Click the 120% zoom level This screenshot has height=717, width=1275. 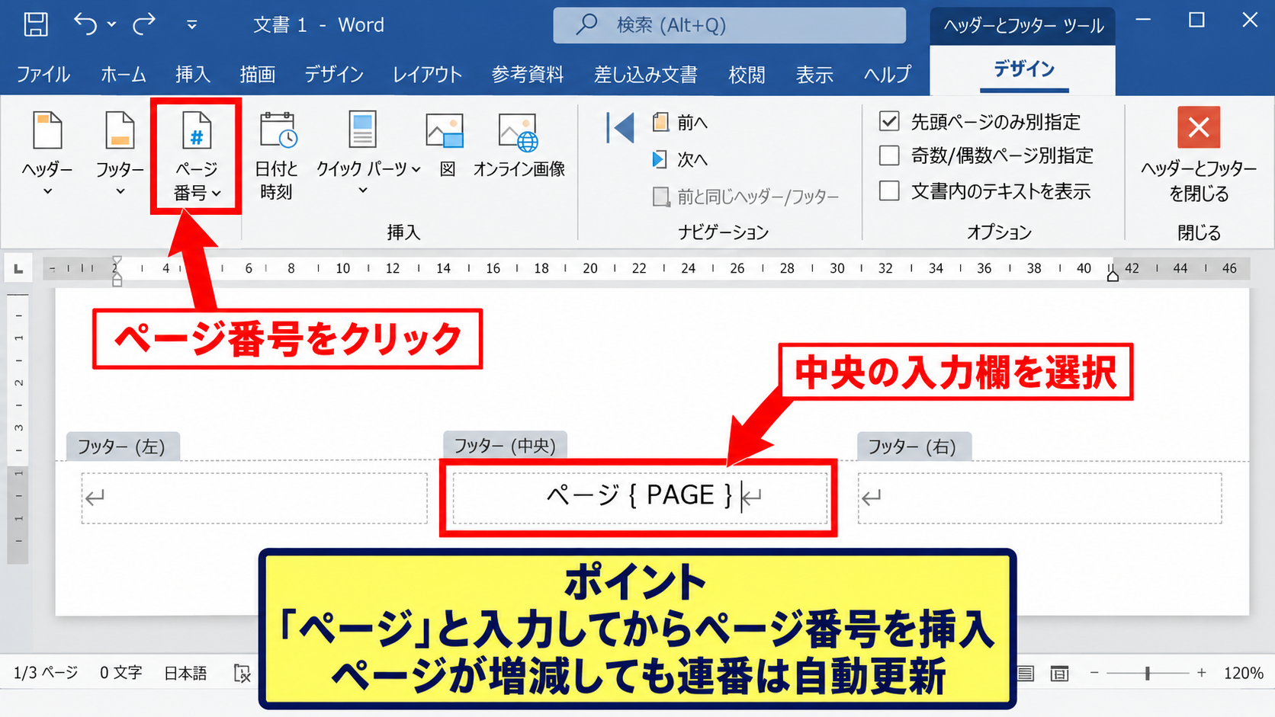click(1243, 673)
